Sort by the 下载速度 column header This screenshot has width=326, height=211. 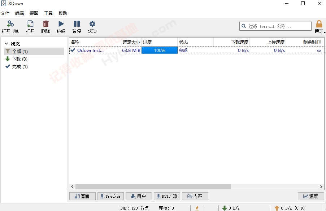(x=231, y=42)
